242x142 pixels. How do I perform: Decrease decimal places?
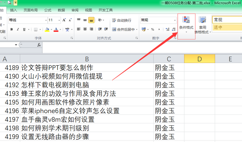point(174,29)
